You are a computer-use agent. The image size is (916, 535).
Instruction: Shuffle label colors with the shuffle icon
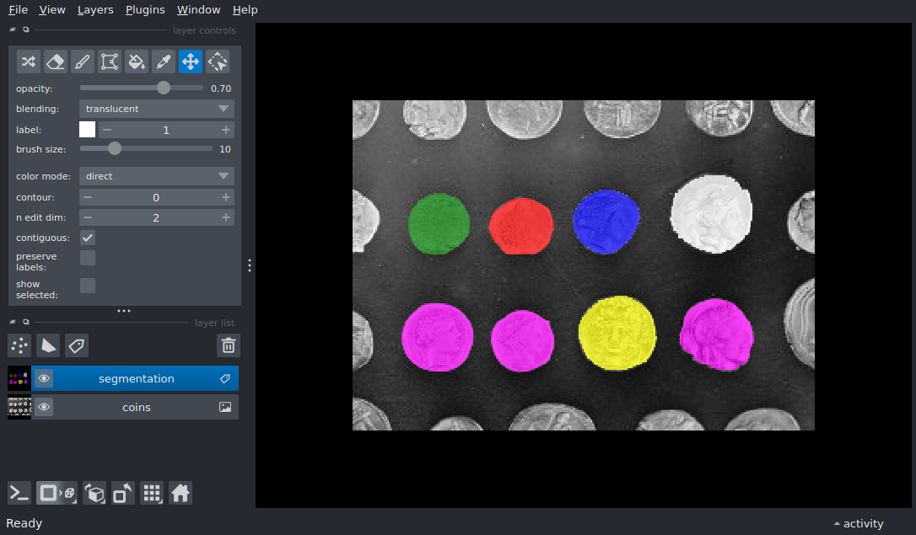[28, 62]
